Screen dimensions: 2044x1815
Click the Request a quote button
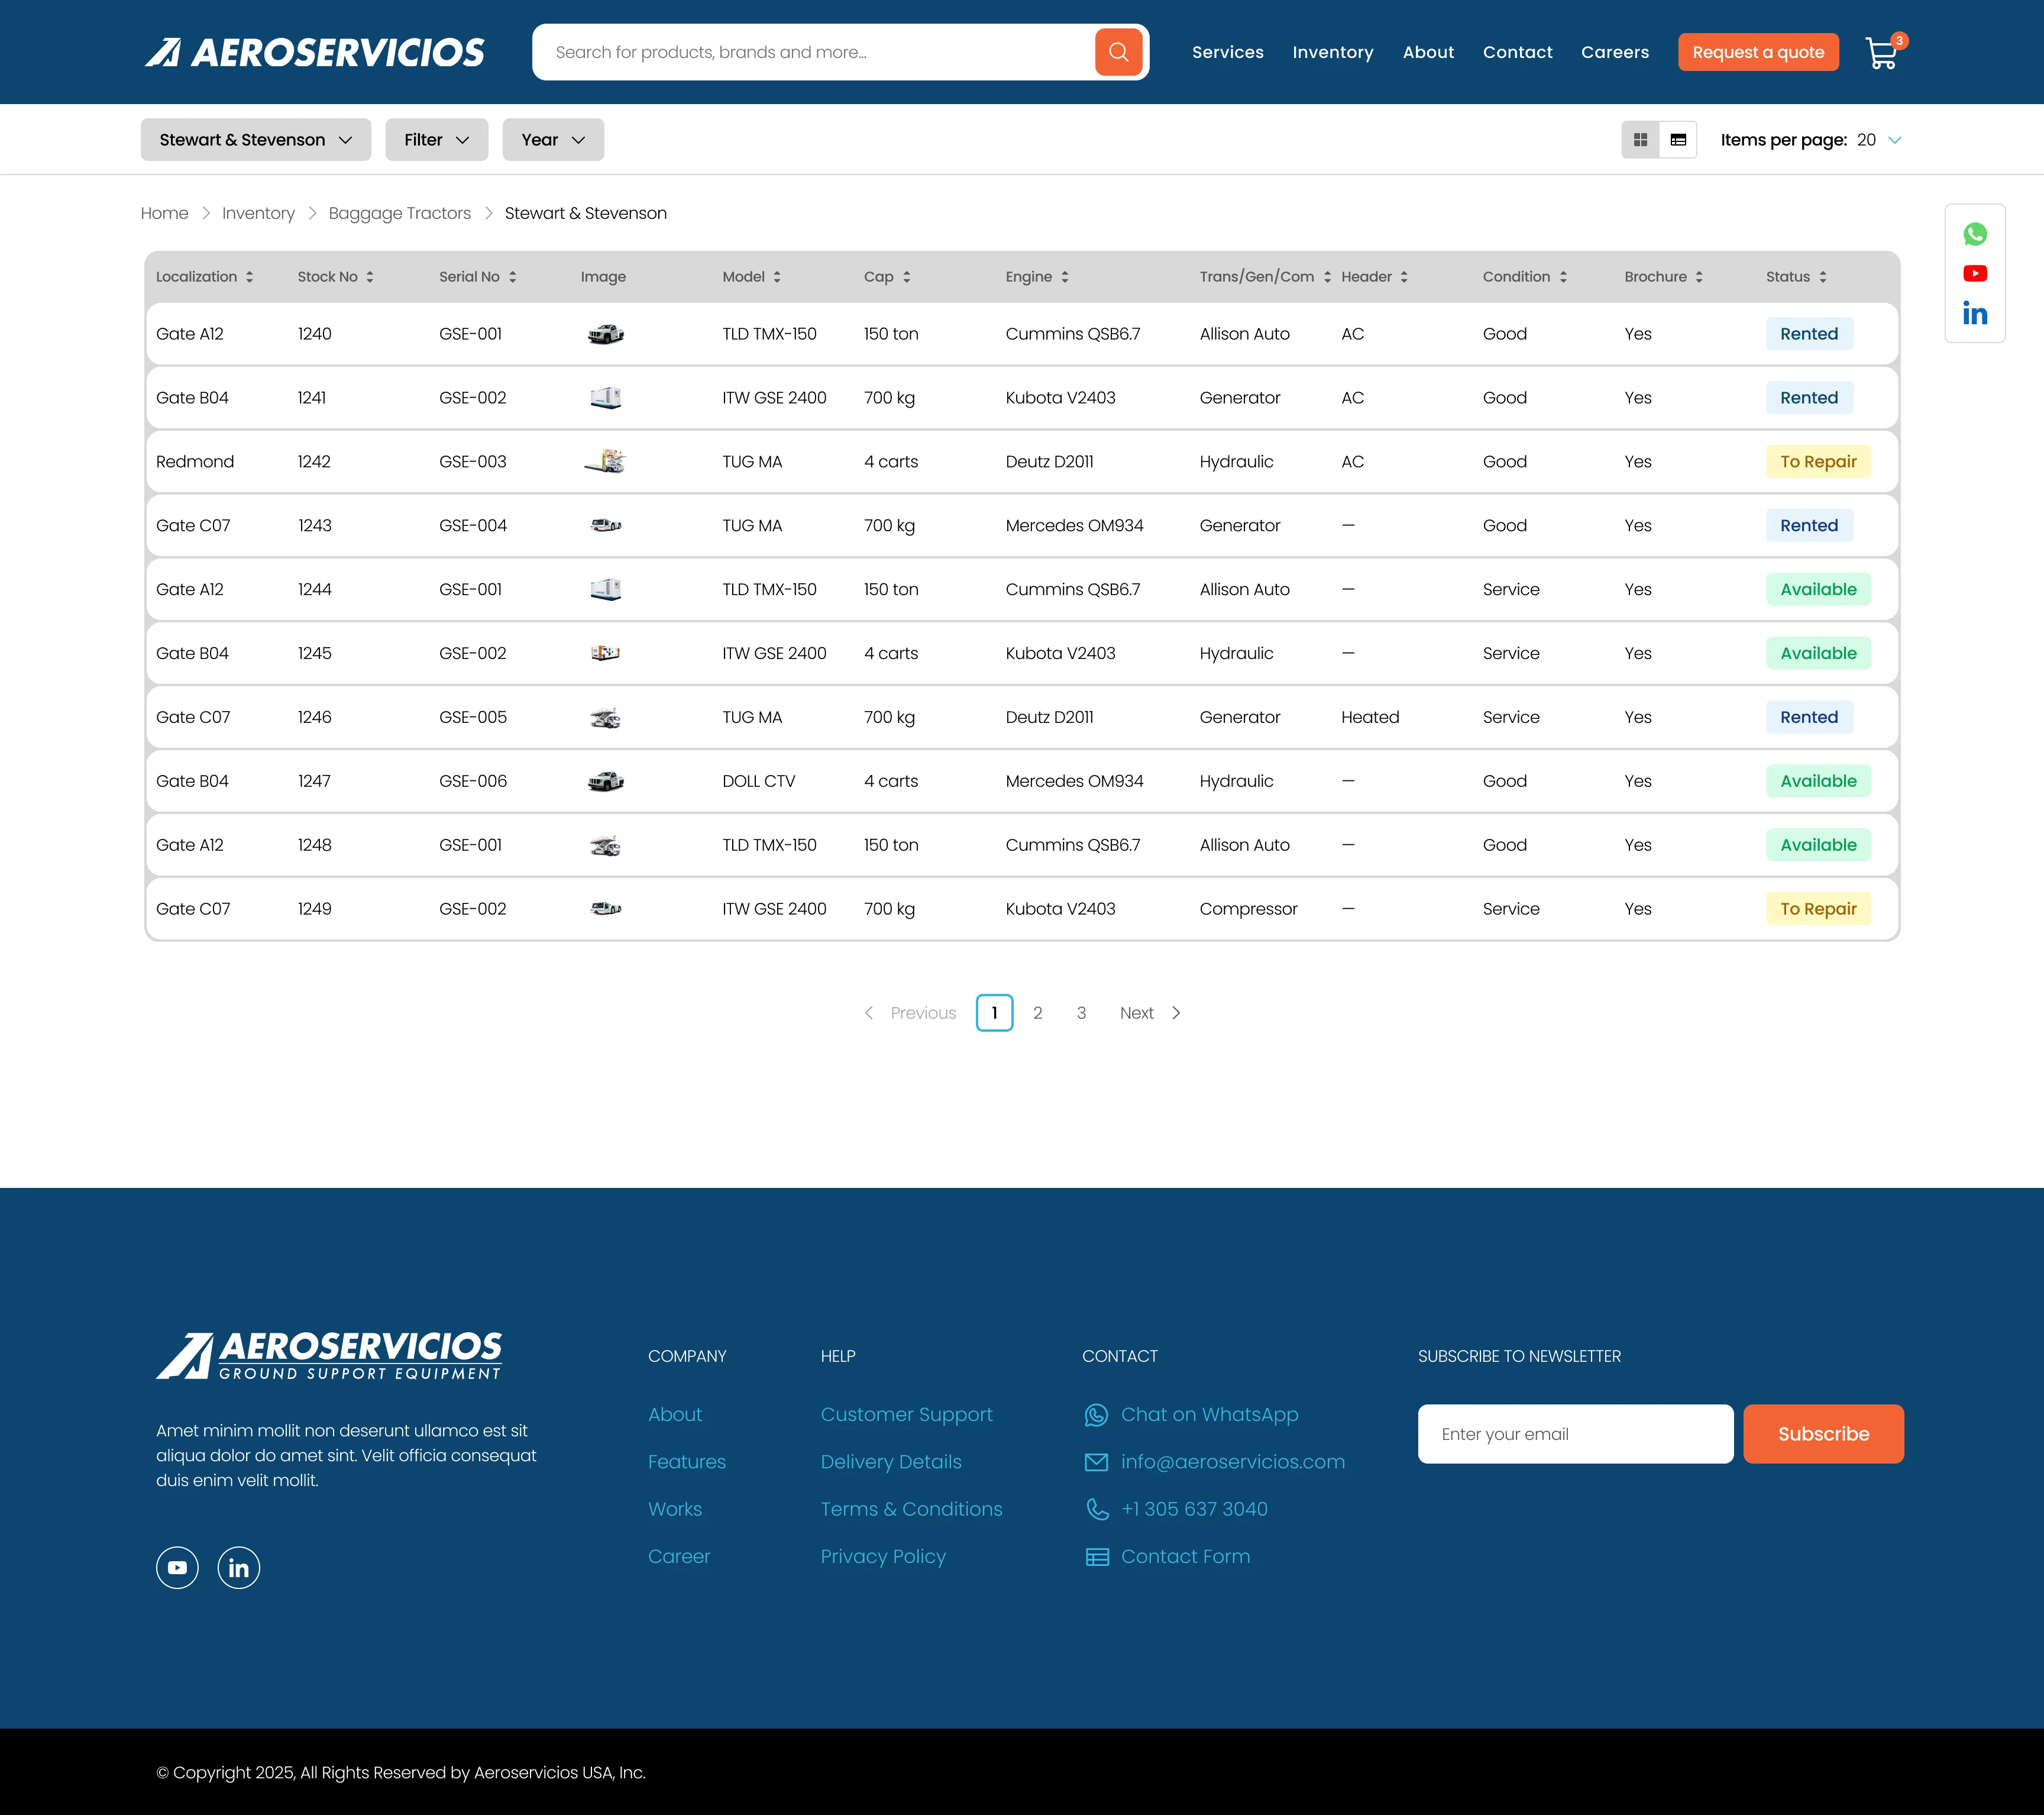1758,52
